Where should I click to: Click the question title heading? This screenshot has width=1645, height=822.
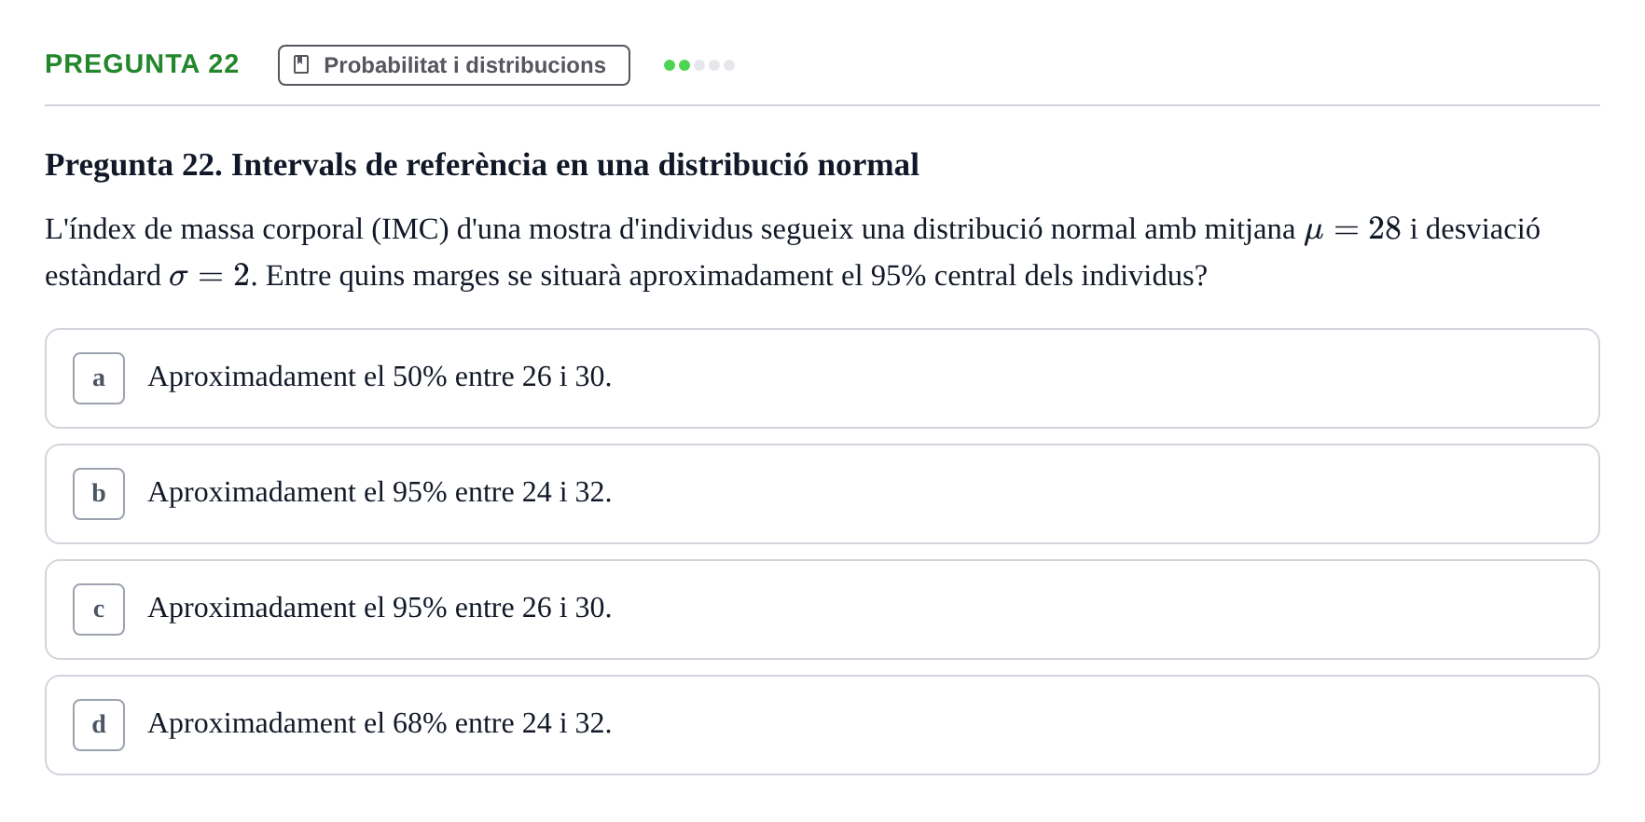482,165
